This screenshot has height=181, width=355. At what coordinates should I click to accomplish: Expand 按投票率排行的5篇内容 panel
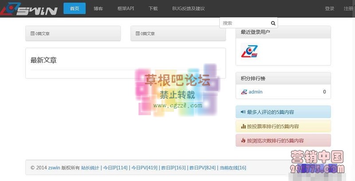coord(283,126)
